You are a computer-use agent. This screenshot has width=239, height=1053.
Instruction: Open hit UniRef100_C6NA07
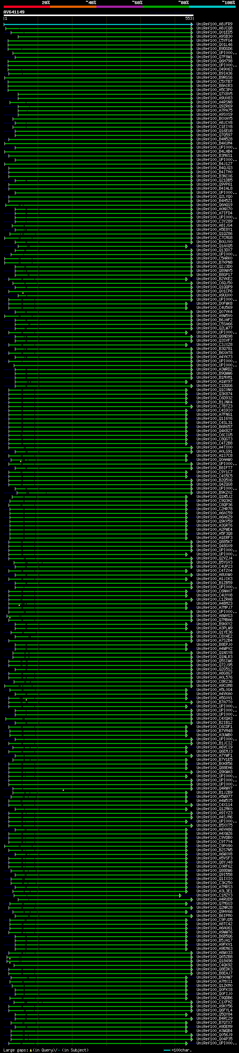pos(214,591)
